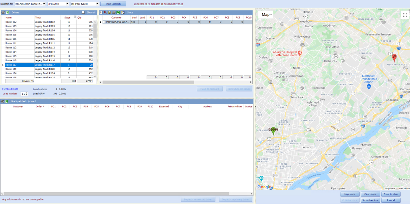This screenshot has width=410, height=204.
Task: Open the warehouse PHILADELPHIA dropdown
Action: click(44, 4)
